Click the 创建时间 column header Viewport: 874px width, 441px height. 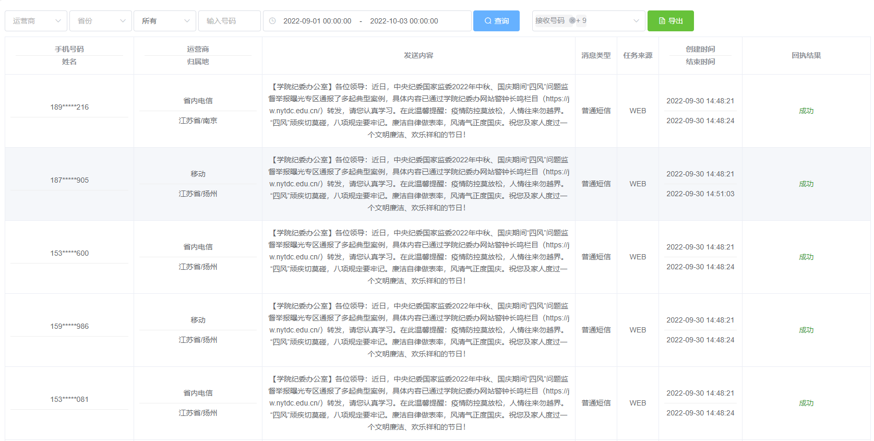pyautogui.click(x=700, y=49)
